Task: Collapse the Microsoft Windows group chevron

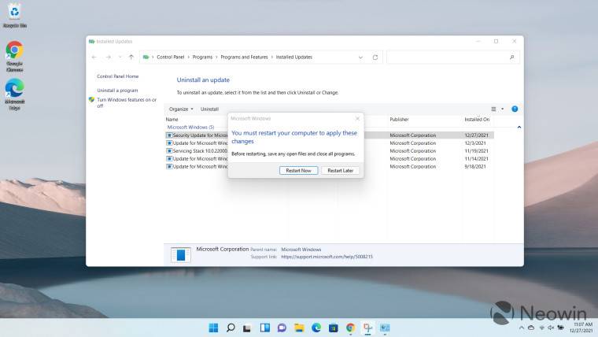Action: click(519, 127)
